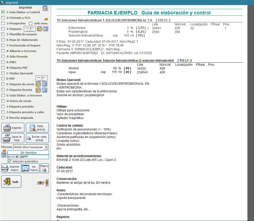This screenshot has width=254, height=221.
Task: Click the Propilenglicol ingredient row
Action: [x=124, y=32]
